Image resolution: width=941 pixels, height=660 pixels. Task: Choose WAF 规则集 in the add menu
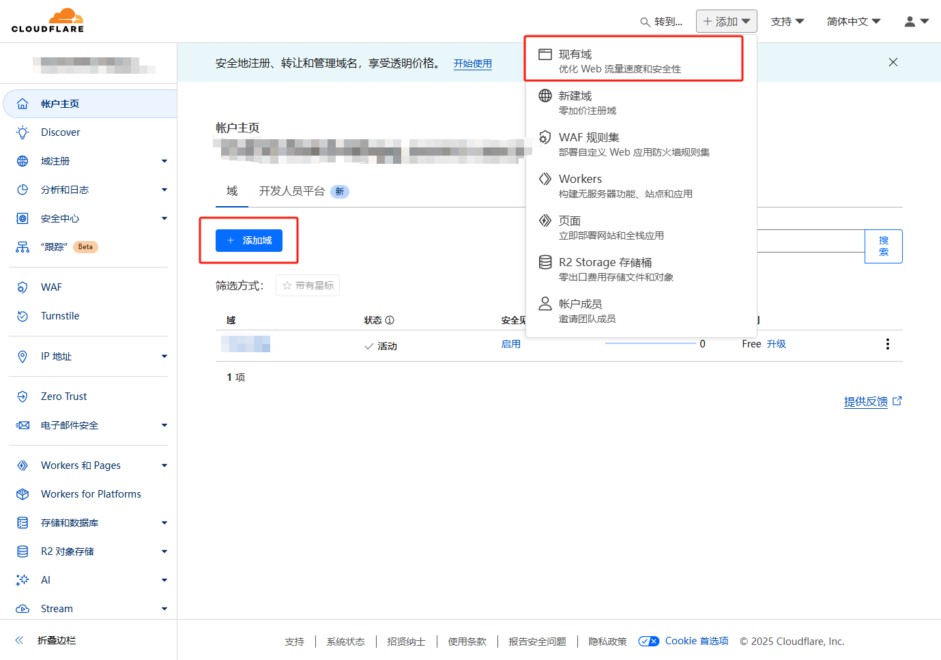[641, 144]
